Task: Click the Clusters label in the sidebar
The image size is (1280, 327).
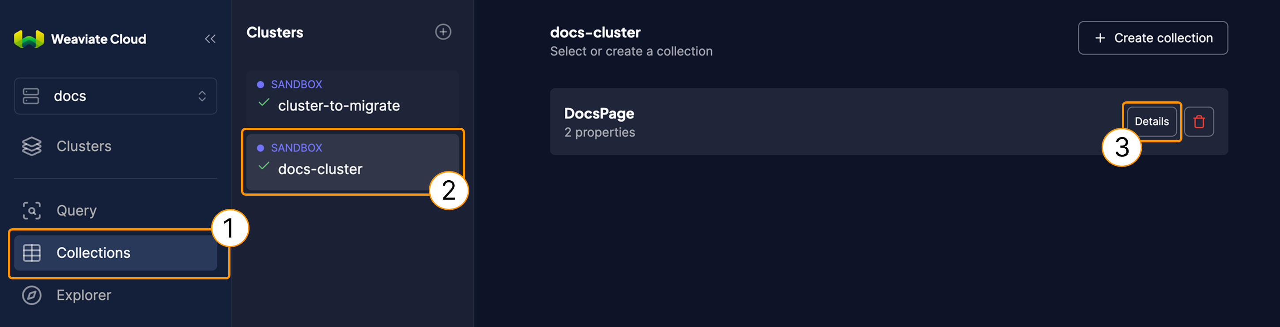Action: (84, 146)
